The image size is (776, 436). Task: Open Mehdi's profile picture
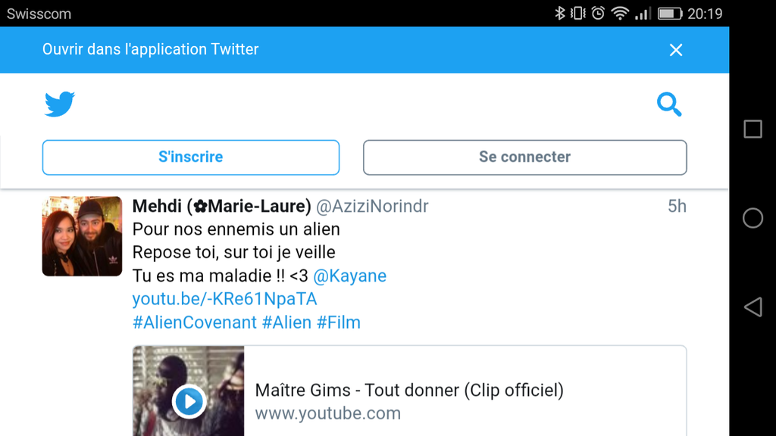coord(82,236)
